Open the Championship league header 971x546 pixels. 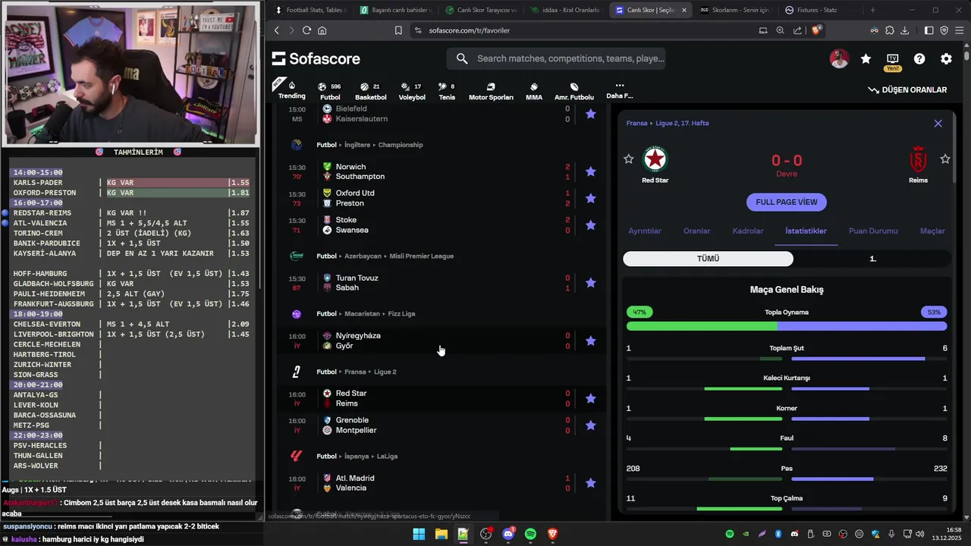(400, 145)
